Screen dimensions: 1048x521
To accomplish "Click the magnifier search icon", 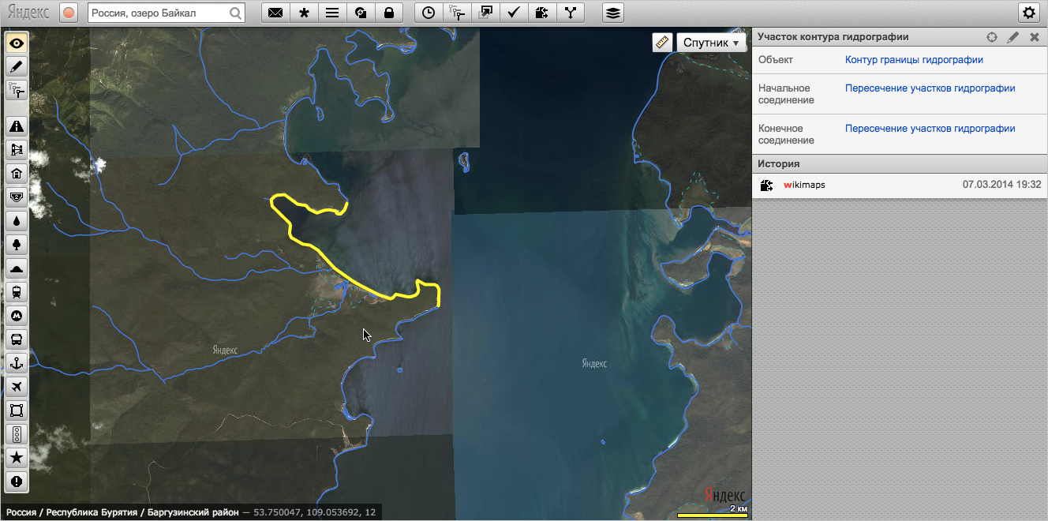I will [x=236, y=13].
